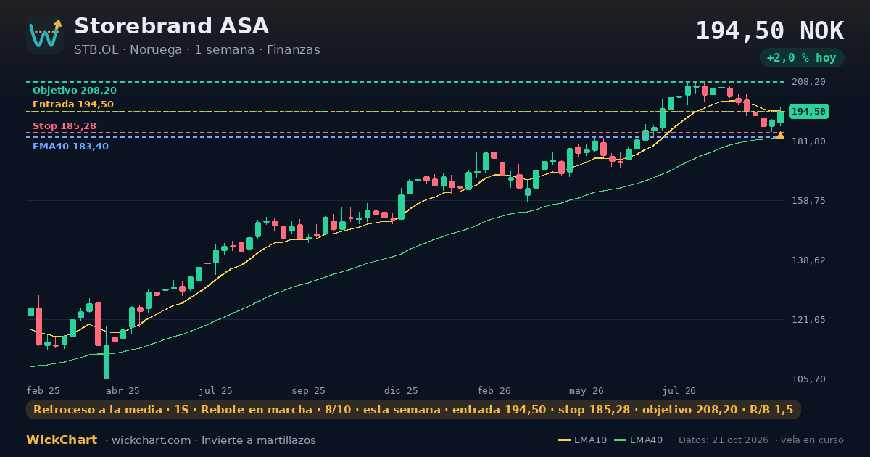This screenshot has height=457, width=870.
Task: Click the abr 25 date label
Action: click(x=123, y=390)
